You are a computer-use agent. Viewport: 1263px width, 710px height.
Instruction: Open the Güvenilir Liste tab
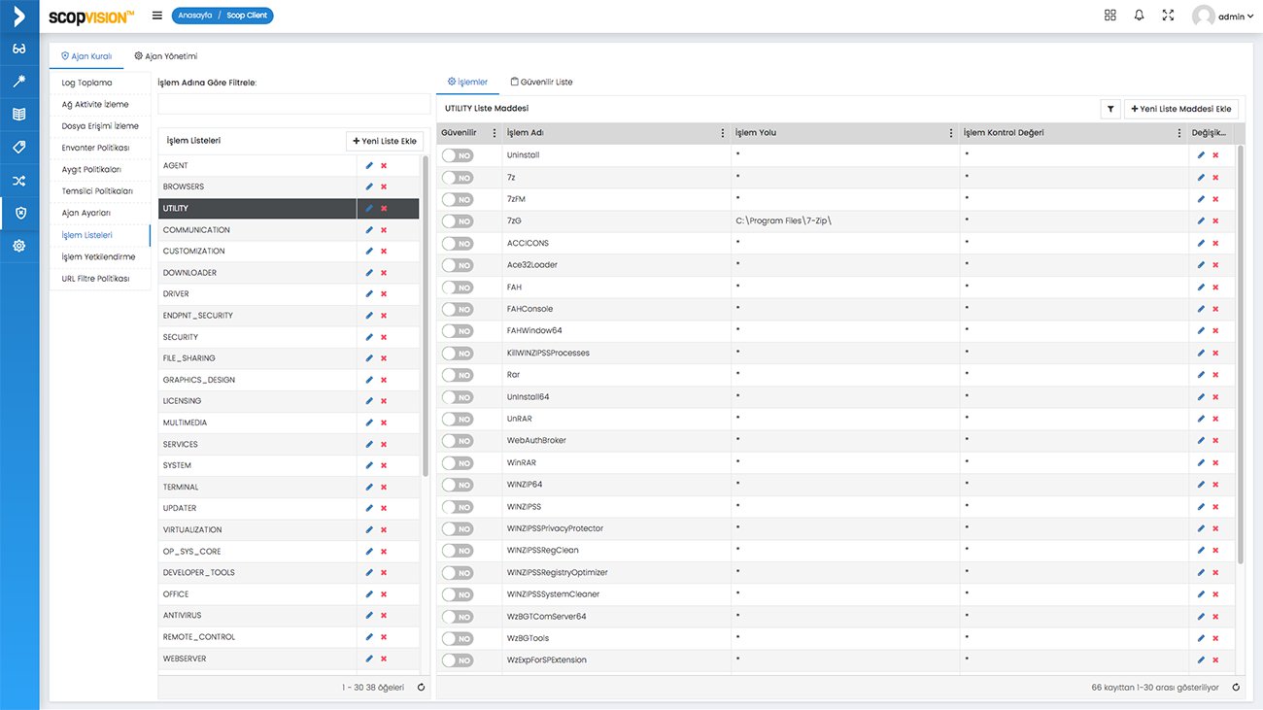point(541,83)
